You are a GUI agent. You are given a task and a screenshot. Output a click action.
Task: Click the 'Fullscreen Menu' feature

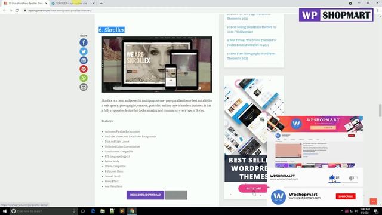(x=114, y=171)
